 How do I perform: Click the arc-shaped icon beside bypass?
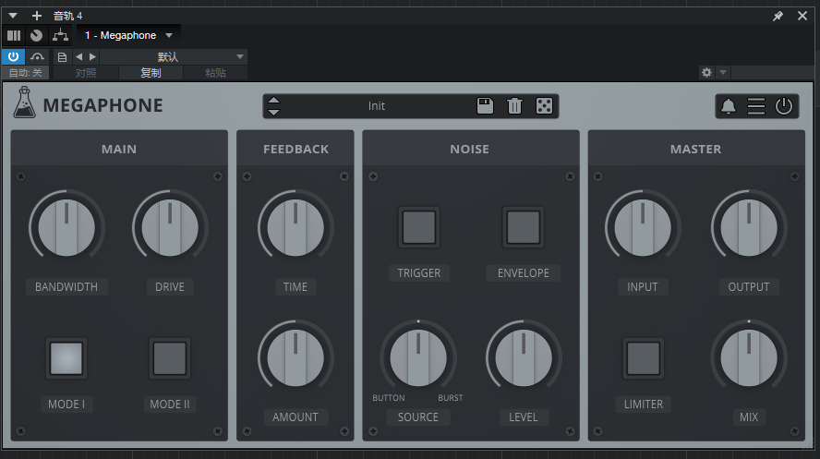(x=37, y=56)
